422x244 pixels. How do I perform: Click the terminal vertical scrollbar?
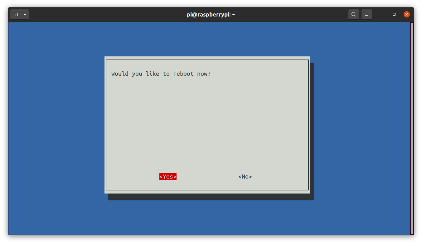point(412,128)
